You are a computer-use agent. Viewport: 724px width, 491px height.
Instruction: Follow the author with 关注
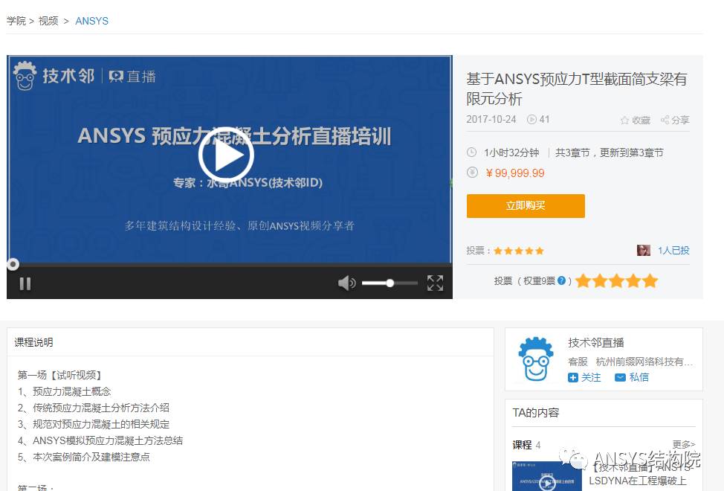(x=584, y=377)
